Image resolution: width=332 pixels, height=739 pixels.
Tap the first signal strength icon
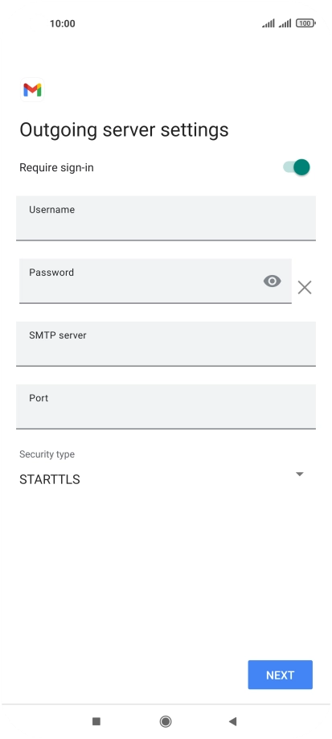[268, 23]
